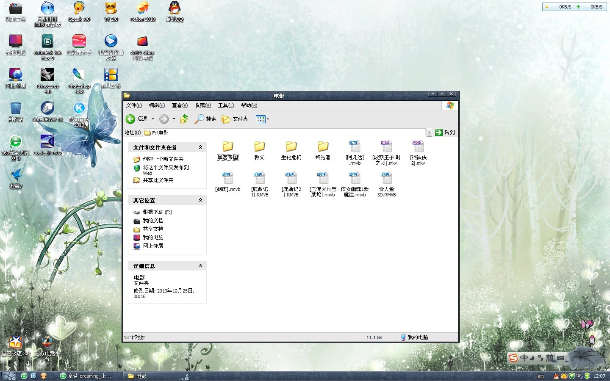The width and height of the screenshot is (610, 381).
Task: Open the 文件(F) menu
Action: (x=133, y=105)
